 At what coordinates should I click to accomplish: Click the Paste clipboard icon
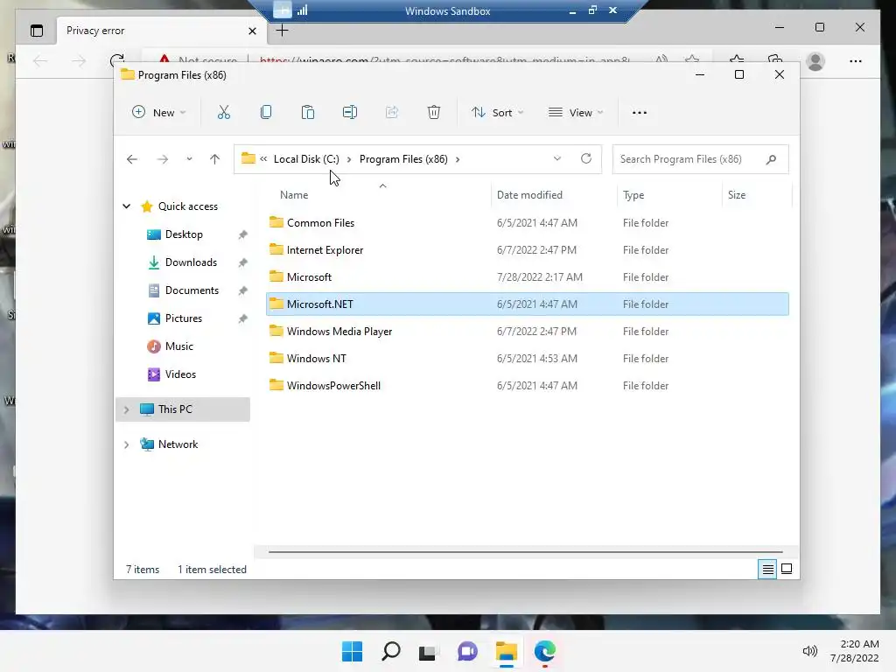(307, 113)
